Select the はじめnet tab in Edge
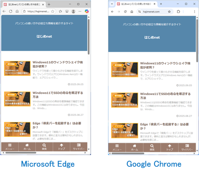 click(x=24, y=5)
